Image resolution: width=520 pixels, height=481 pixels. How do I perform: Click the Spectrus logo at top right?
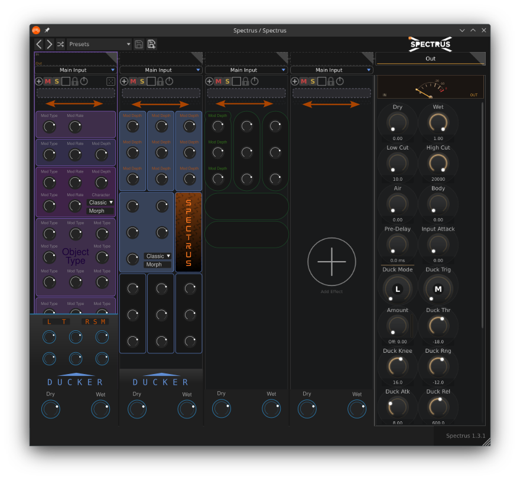430,44
